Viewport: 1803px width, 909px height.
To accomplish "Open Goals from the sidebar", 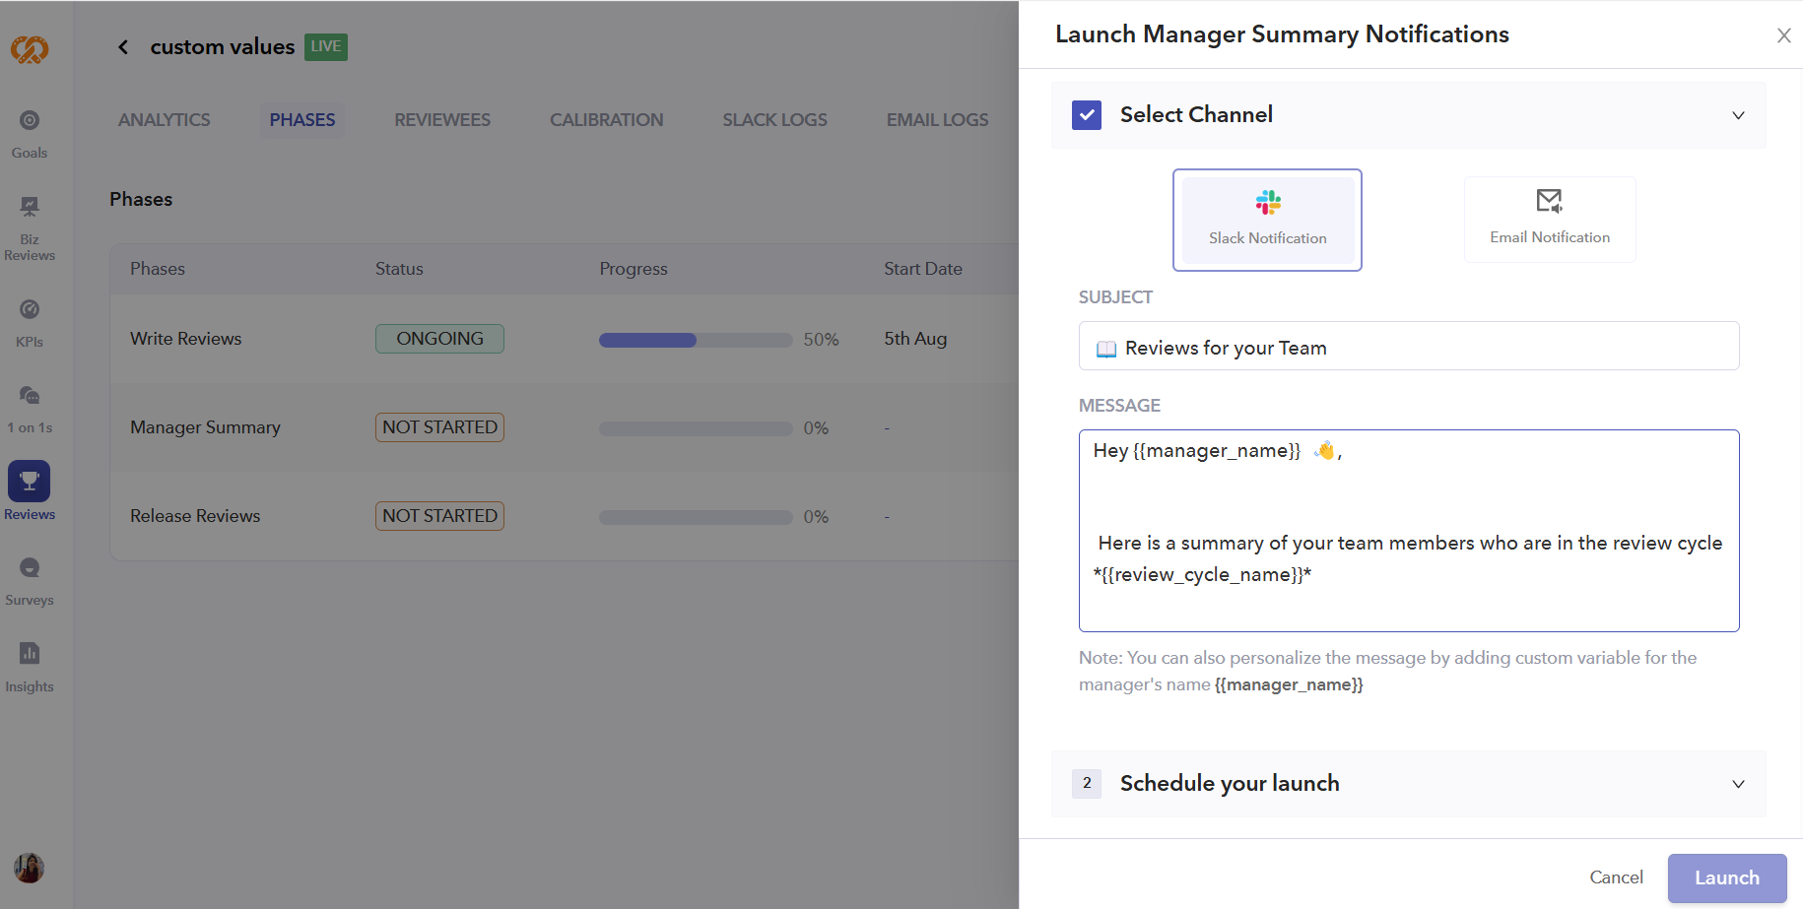I will (30, 133).
